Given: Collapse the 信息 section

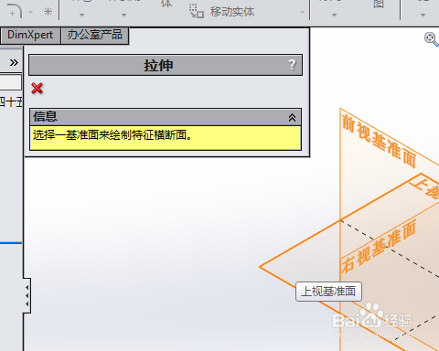Looking at the screenshot, I should click(292, 117).
